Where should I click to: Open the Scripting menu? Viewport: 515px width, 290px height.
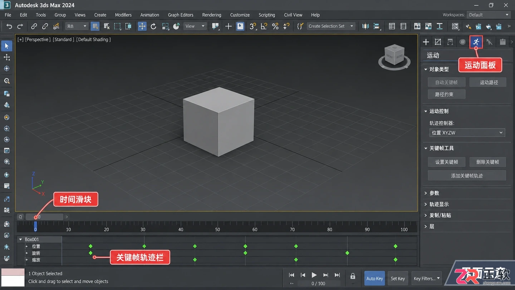(267, 15)
